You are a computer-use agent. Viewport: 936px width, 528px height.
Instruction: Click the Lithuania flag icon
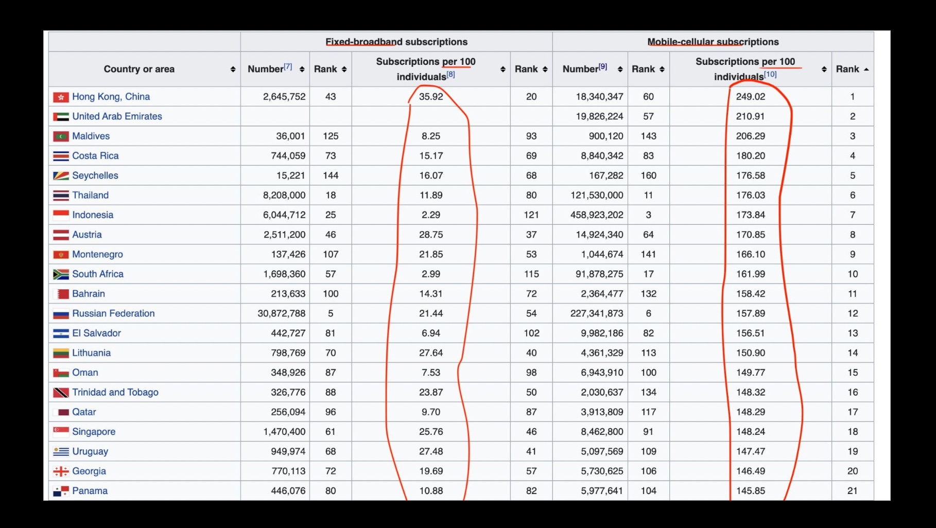point(61,353)
